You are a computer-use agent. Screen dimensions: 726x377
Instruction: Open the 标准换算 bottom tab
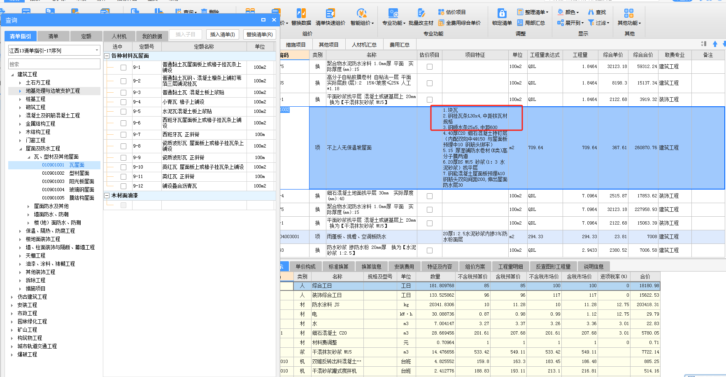click(338, 267)
